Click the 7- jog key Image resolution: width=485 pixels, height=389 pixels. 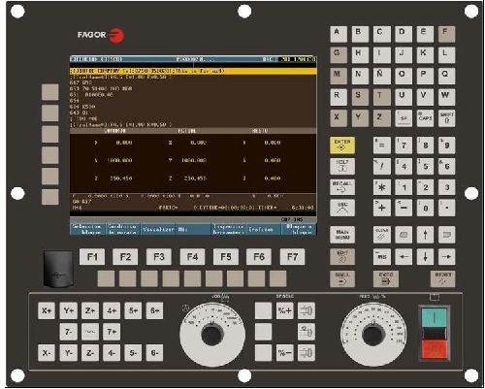tap(68, 332)
